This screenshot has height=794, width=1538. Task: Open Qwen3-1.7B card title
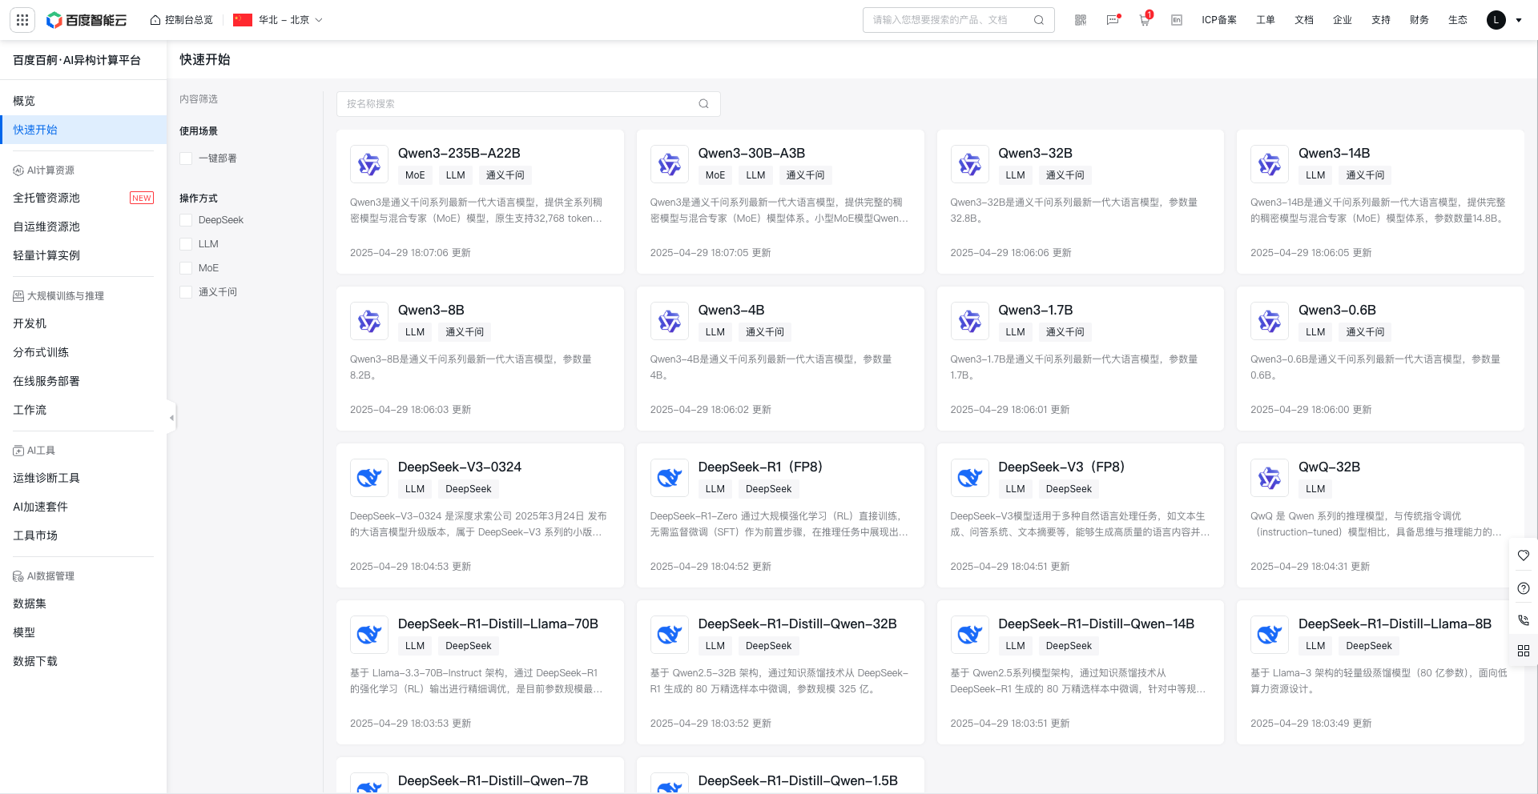[x=1035, y=310]
